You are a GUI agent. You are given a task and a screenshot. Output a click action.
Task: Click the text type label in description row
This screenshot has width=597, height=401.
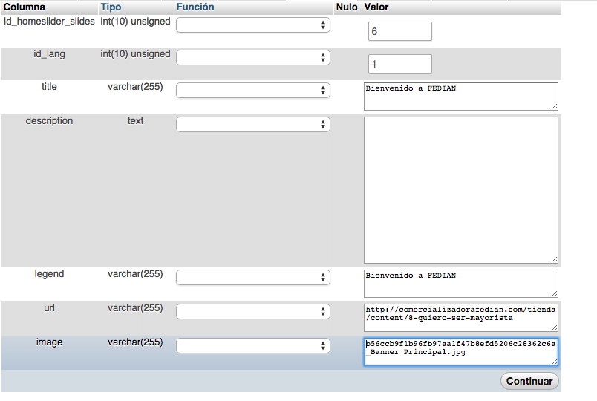[x=135, y=121]
